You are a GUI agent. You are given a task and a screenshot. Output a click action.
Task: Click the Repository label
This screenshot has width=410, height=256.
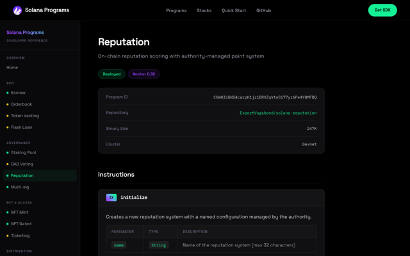pyautogui.click(x=117, y=113)
